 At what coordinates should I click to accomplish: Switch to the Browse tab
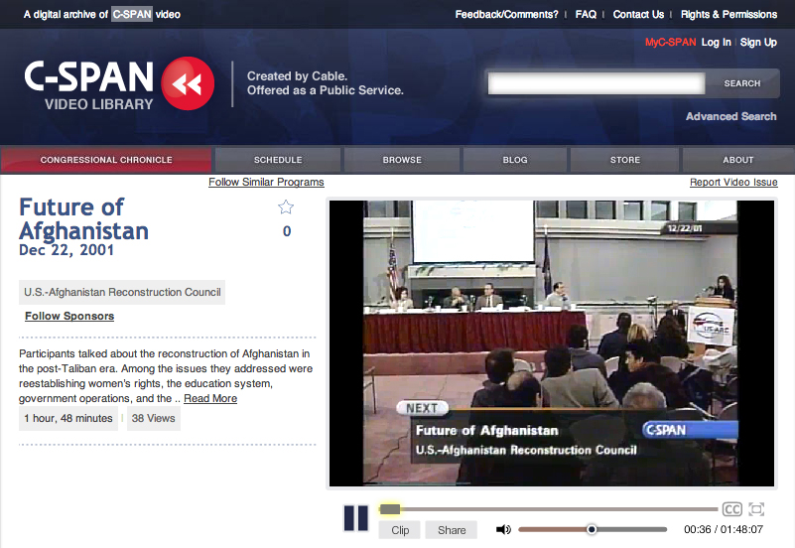tap(402, 160)
